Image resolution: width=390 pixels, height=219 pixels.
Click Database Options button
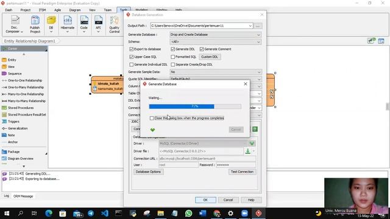click(148, 172)
